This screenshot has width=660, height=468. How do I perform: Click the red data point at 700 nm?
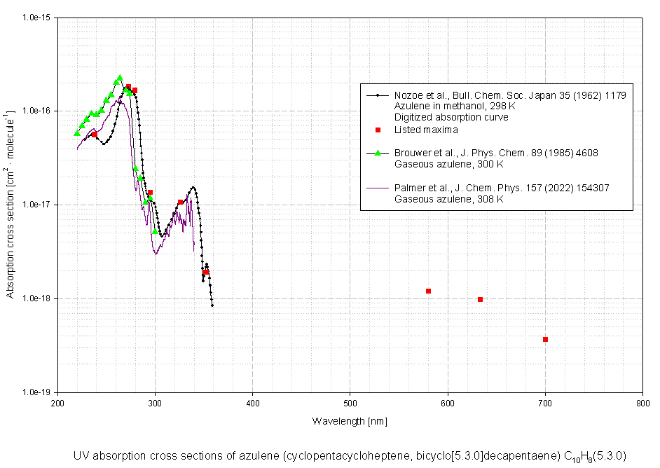point(545,340)
